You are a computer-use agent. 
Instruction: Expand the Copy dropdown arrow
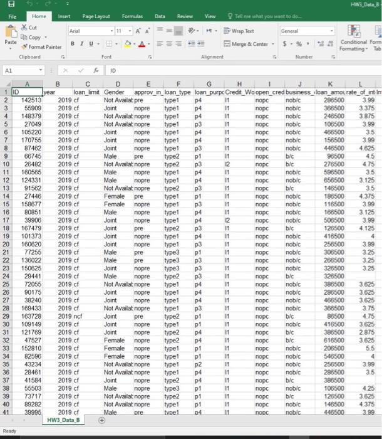click(x=46, y=37)
